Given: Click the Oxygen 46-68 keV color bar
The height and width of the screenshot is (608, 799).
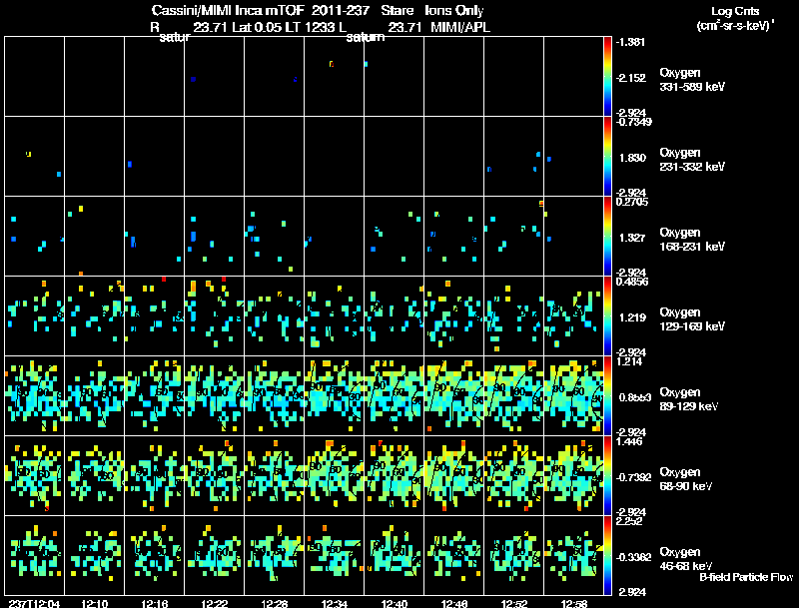Looking at the screenshot, I should [607, 555].
